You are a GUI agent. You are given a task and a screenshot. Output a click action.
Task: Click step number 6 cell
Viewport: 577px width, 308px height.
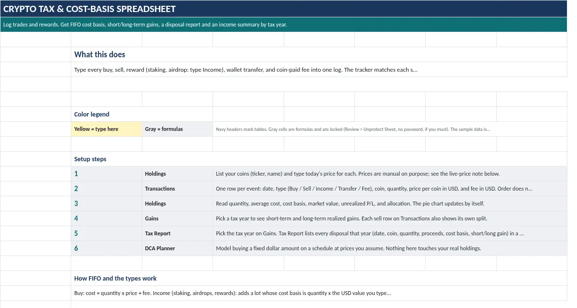point(106,248)
